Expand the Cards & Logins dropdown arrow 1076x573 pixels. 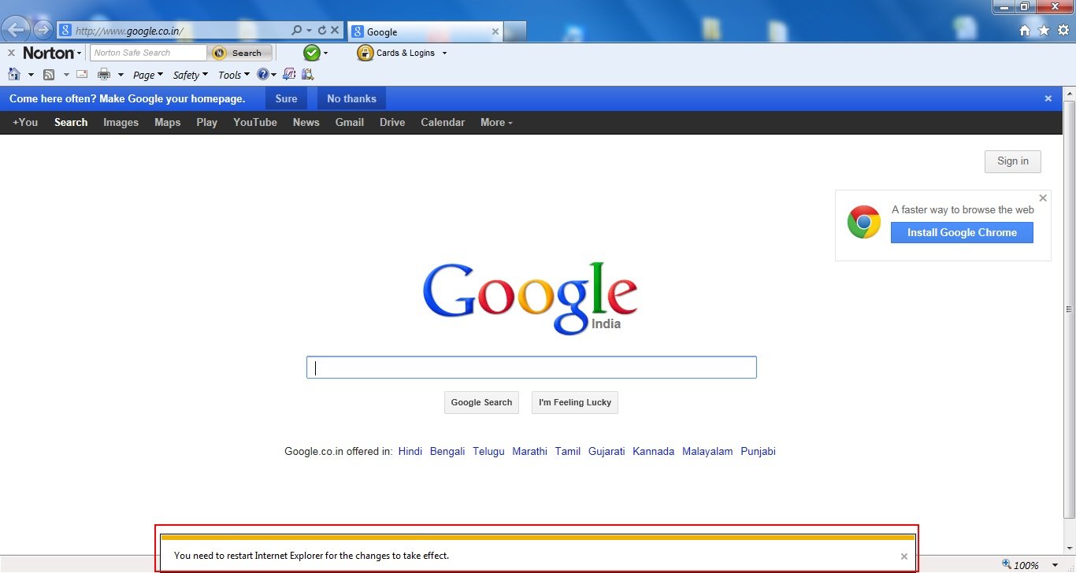444,54
